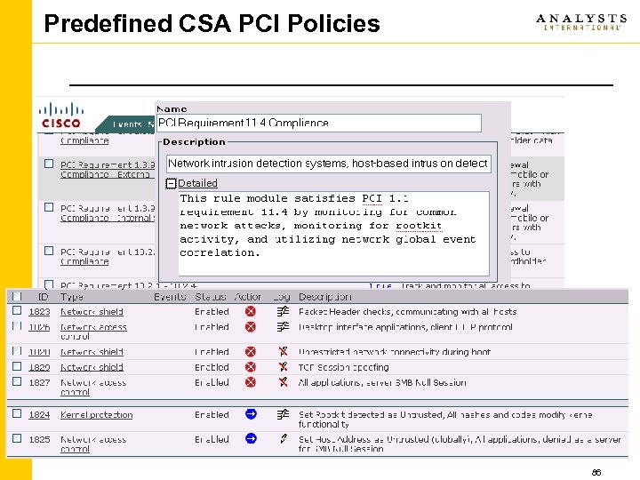Viewport: 640px width, 480px height.
Task: Collapse the Detailed description section
Action: (171, 183)
